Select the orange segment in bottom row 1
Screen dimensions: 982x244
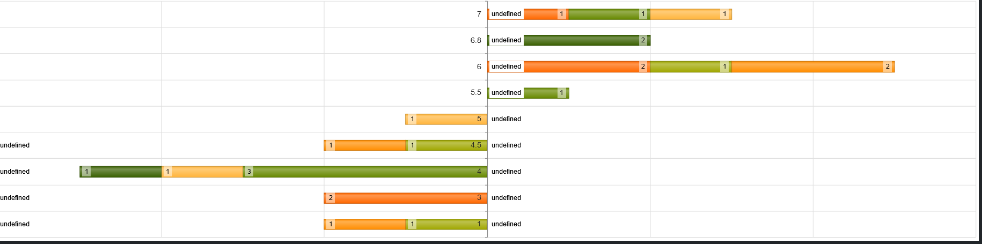(368, 224)
